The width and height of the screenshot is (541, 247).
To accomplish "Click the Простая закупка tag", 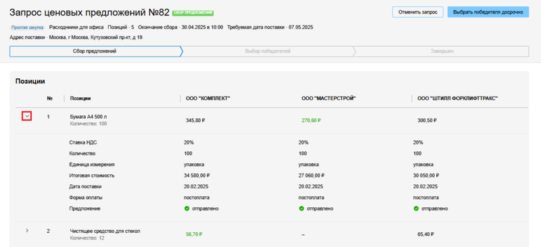I will 27,27.
